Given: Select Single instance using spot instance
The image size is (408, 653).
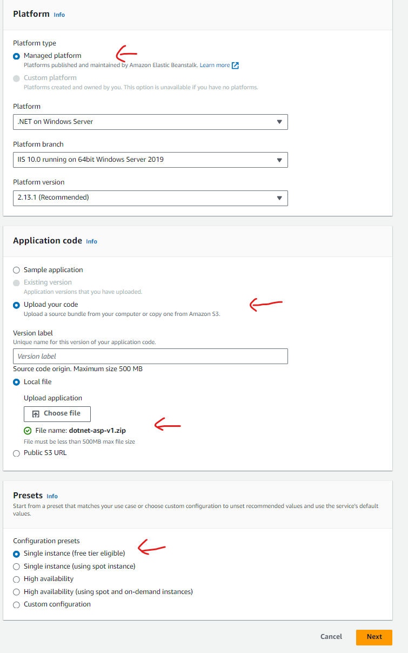Looking at the screenshot, I should (16, 566).
